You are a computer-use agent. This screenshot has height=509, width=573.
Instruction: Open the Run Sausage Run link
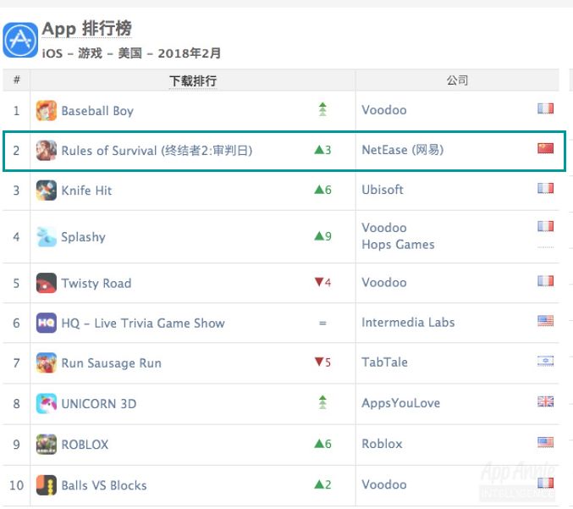coord(111,363)
